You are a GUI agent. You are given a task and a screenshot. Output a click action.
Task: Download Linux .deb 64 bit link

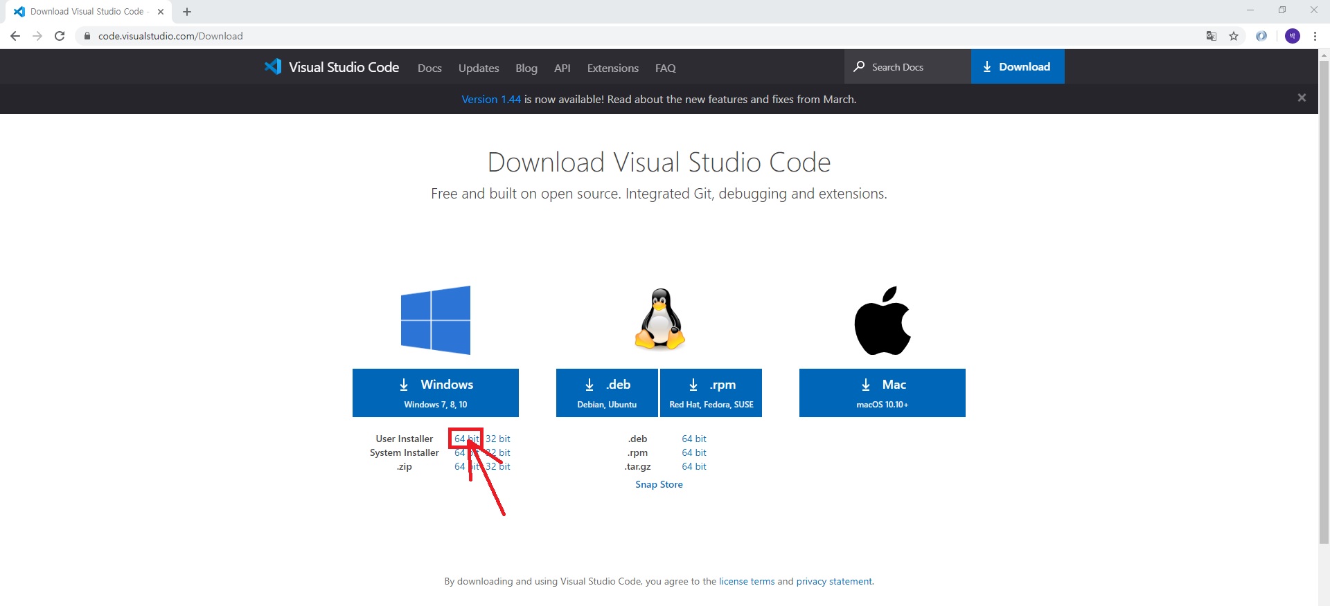click(694, 439)
